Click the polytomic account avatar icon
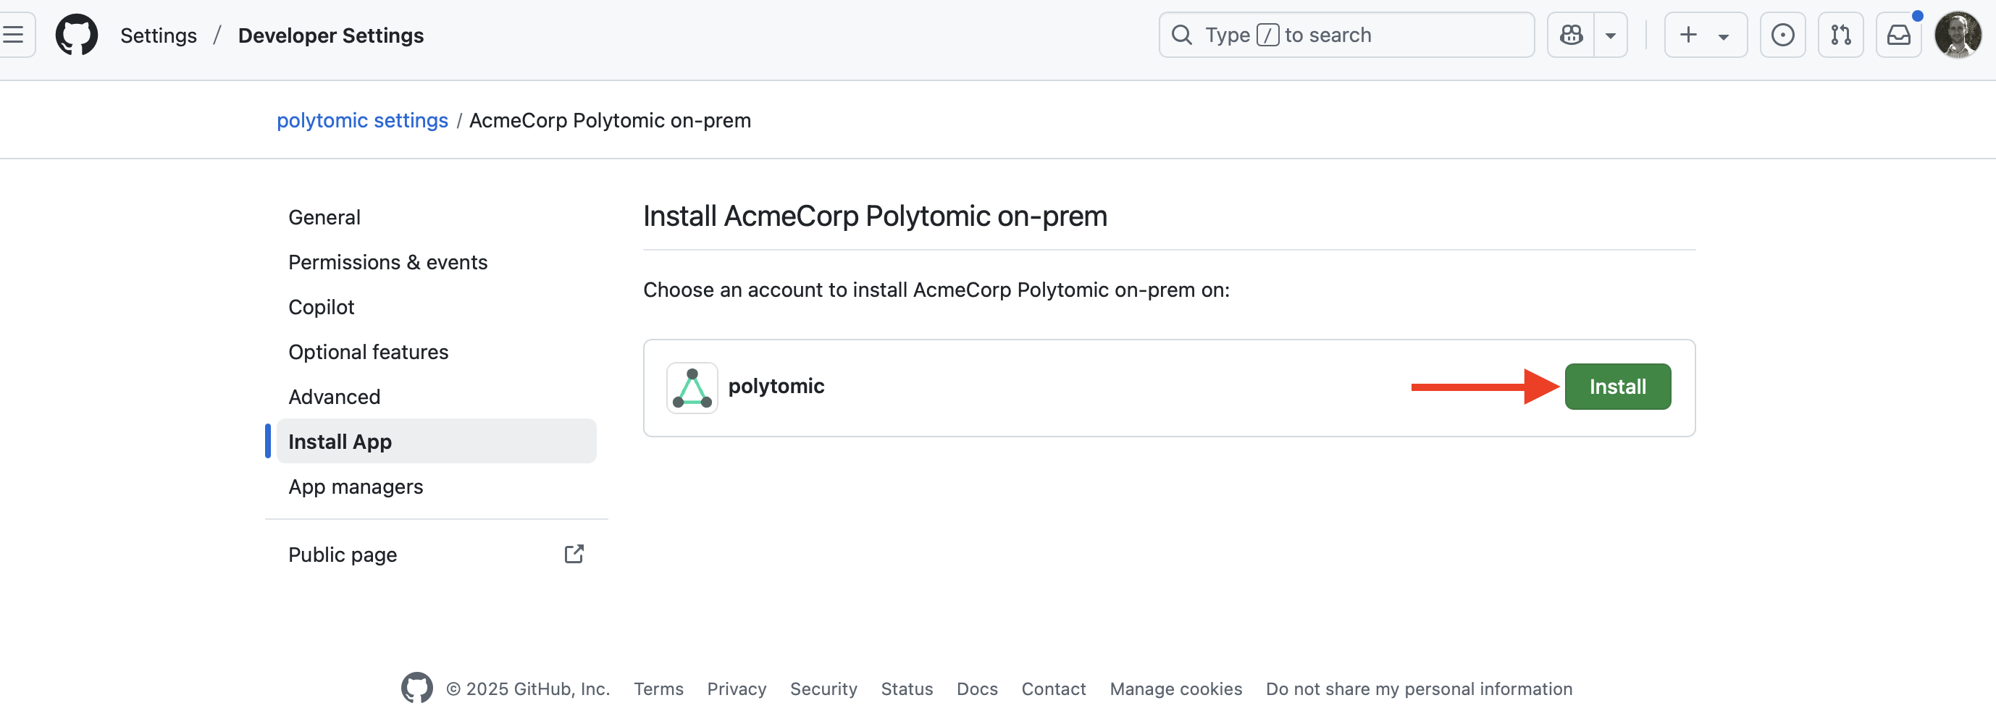This screenshot has width=1996, height=724. pos(692,388)
